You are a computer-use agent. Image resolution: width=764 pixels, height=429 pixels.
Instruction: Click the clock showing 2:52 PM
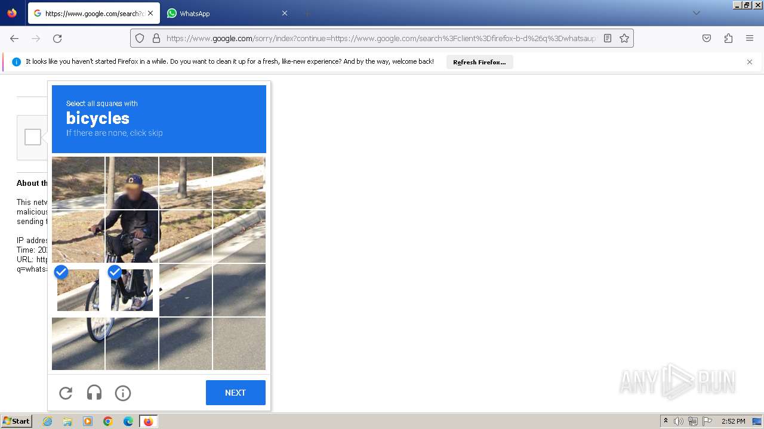pyautogui.click(x=733, y=421)
